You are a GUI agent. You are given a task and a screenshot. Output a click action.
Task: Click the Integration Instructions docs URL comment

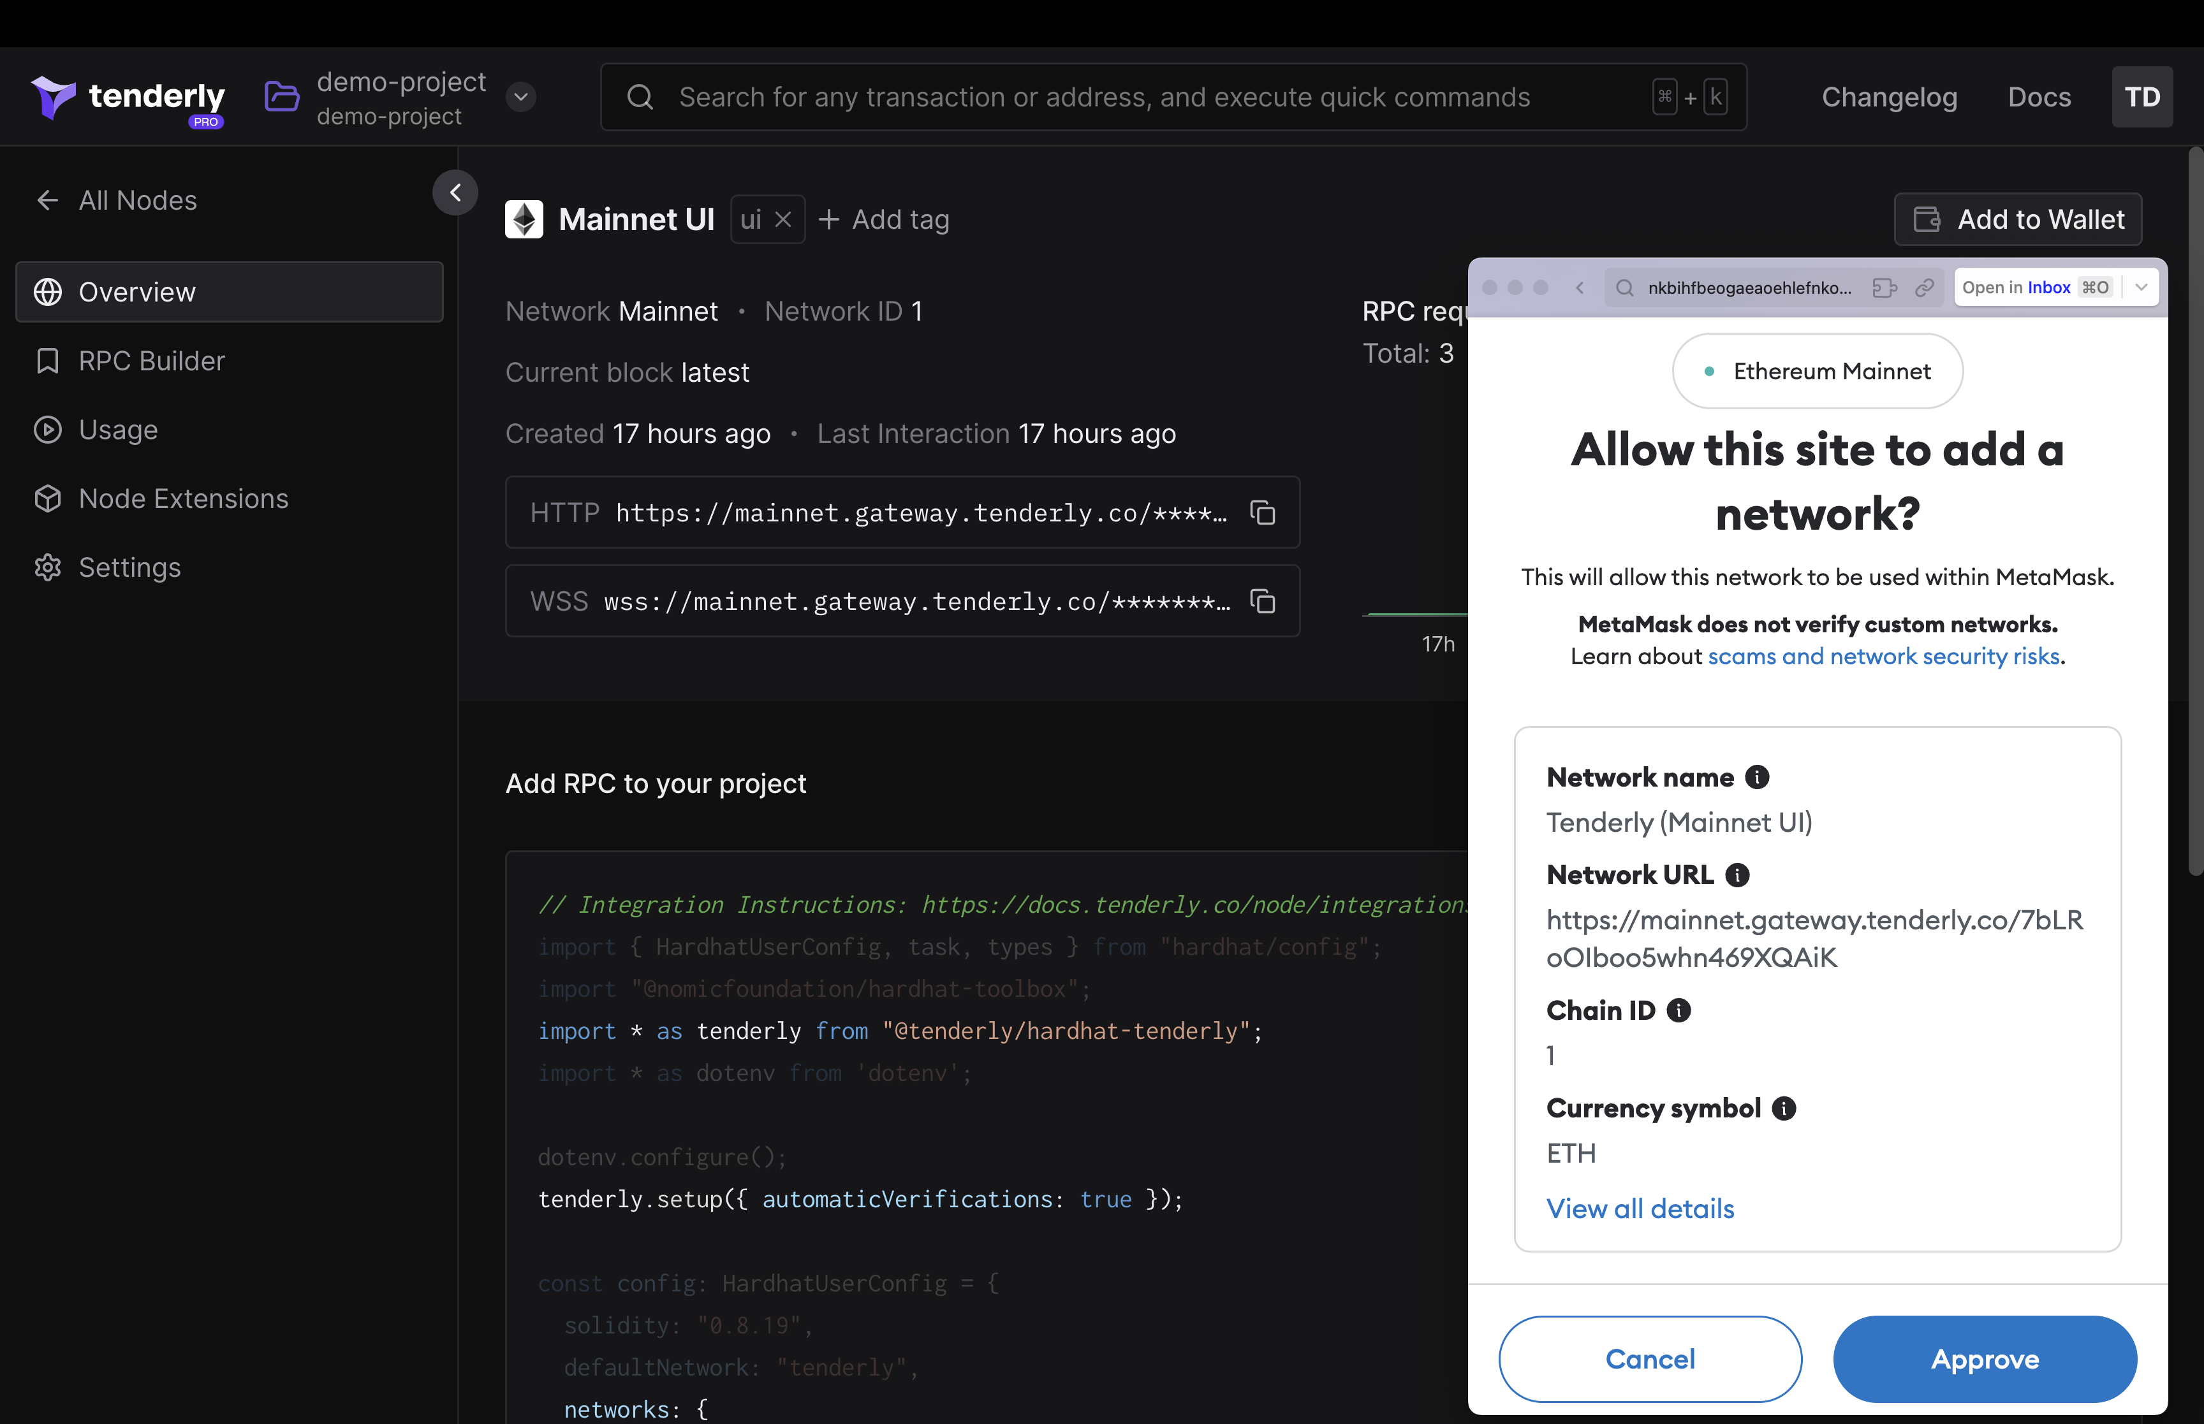tap(1004, 905)
